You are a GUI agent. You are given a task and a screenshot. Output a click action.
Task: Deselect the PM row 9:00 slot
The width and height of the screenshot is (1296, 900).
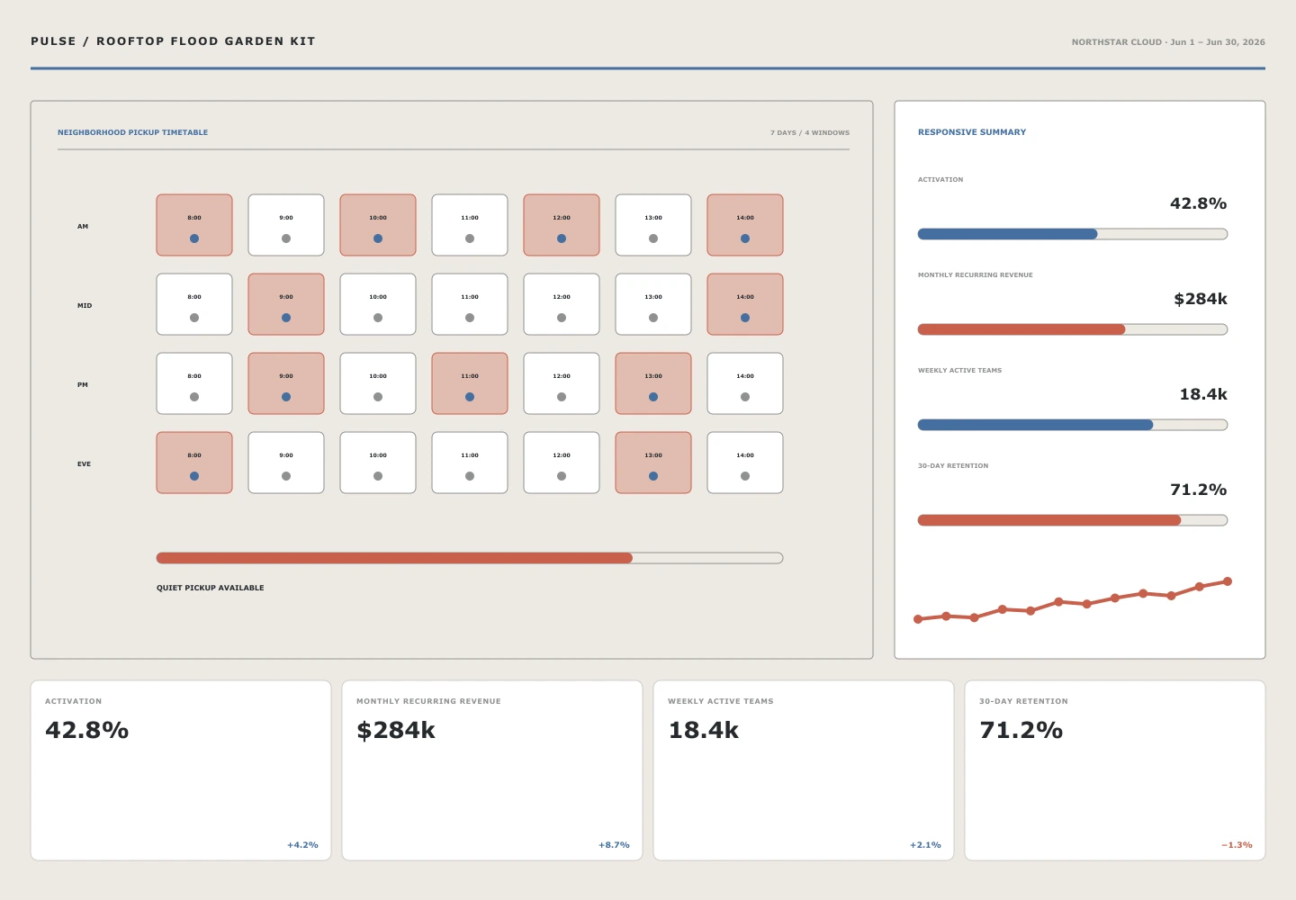tap(286, 383)
